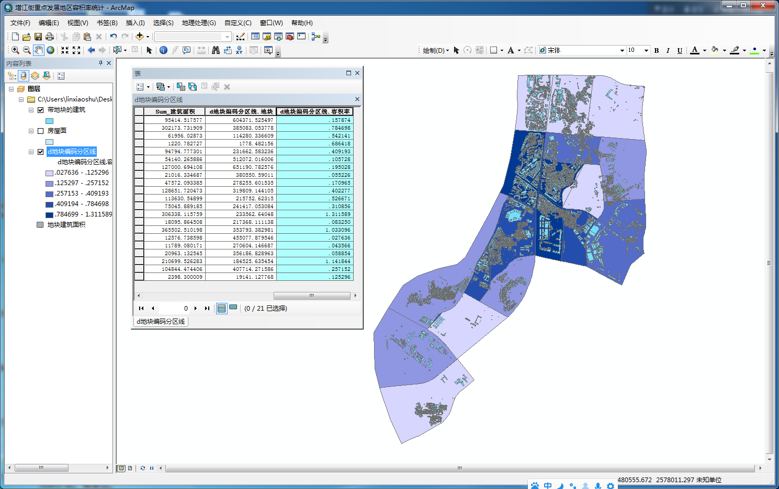Click the Switch Selection icon in table
The height and width of the screenshot is (489, 779).
tap(193, 87)
